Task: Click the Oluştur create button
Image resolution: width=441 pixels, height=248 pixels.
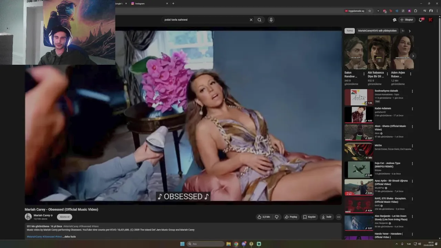Action: click(x=407, y=20)
